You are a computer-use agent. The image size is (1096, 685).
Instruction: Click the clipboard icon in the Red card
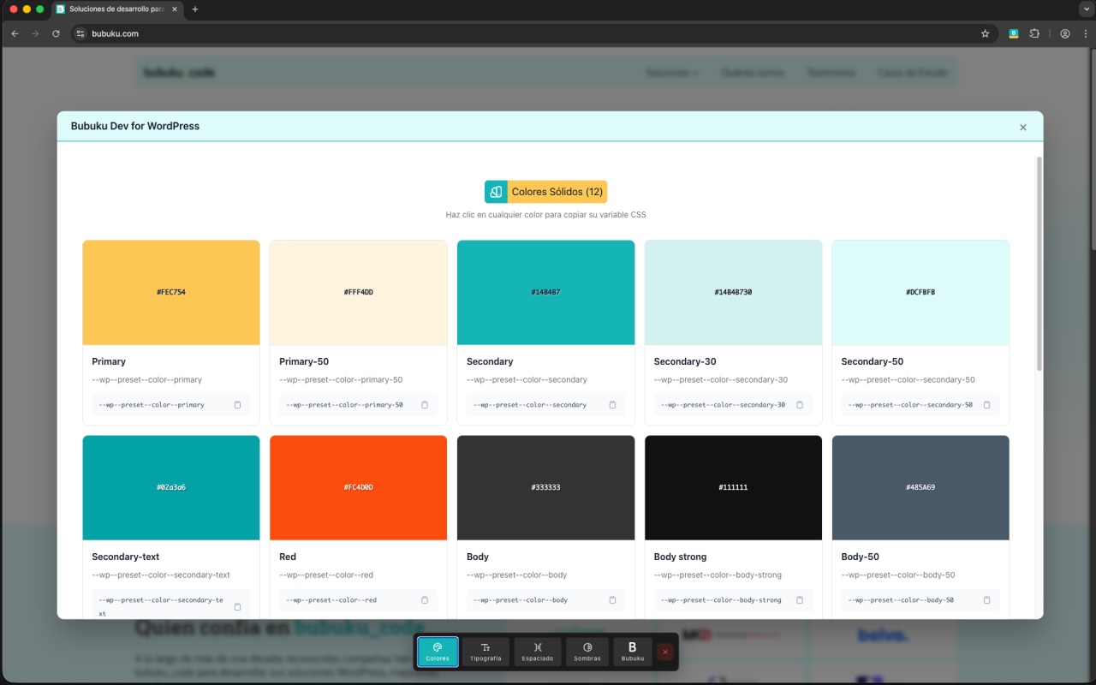425,600
